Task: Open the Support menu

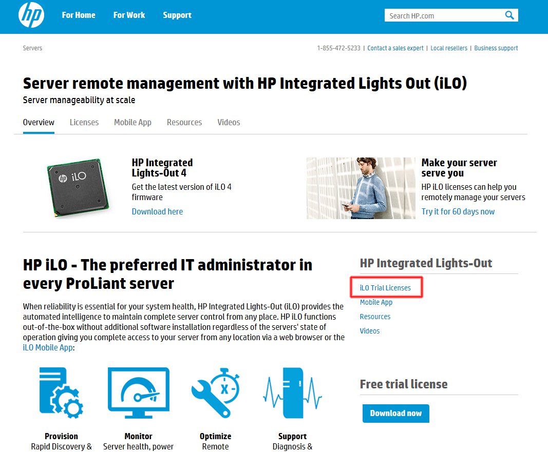Action: [177, 15]
